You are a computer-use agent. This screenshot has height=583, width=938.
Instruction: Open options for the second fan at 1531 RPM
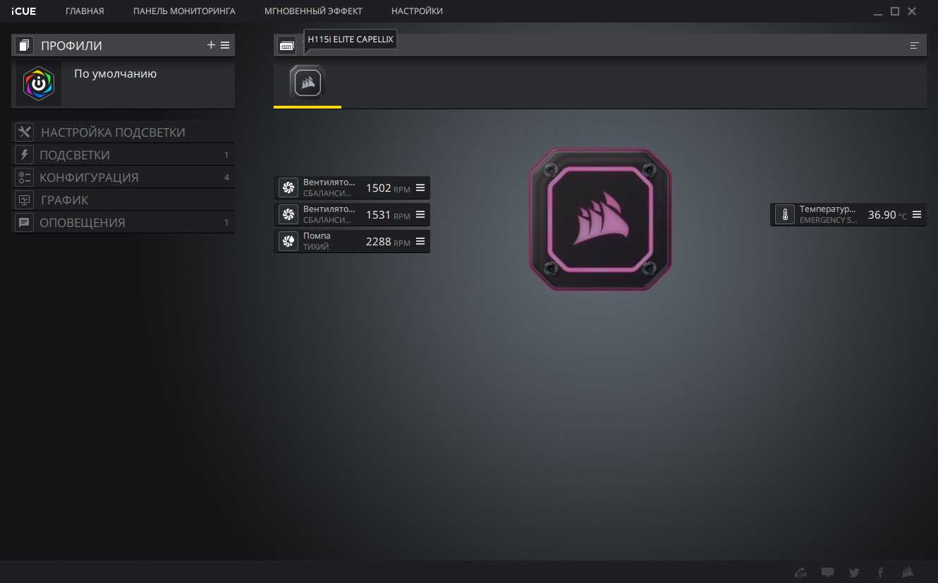pos(420,214)
